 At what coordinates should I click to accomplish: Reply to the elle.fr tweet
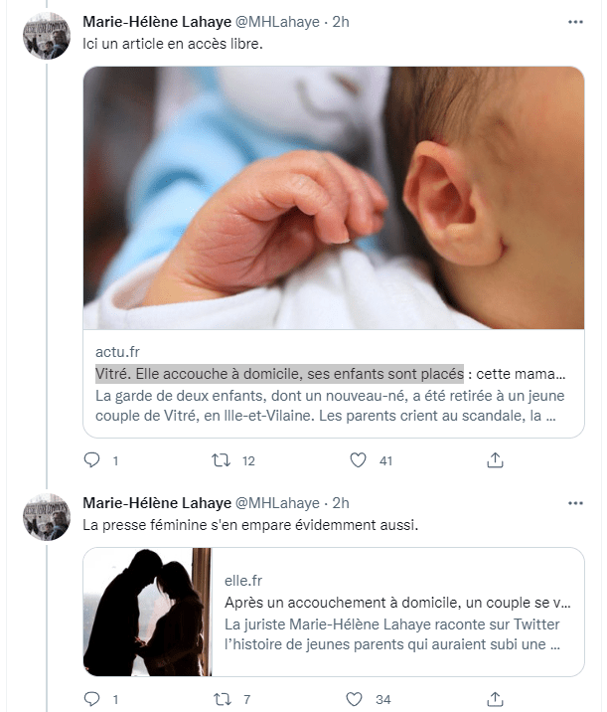[x=92, y=699]
